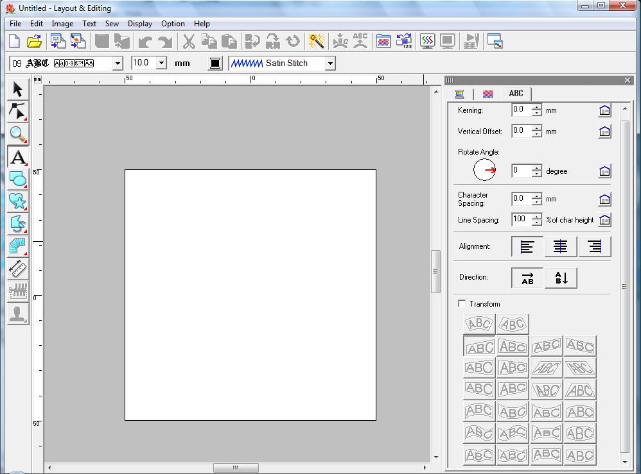Image resolution: width=641 pixels, height=474 pixels.
Task: Click the Undo arrow in toolbar
Action: [x=145, y=42]
